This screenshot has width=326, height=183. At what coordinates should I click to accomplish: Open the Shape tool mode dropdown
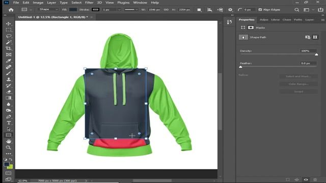click(x=48, y=10)
